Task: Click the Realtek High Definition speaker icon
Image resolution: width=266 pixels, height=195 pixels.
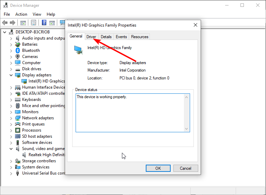Action: click(x=24, y=155)
